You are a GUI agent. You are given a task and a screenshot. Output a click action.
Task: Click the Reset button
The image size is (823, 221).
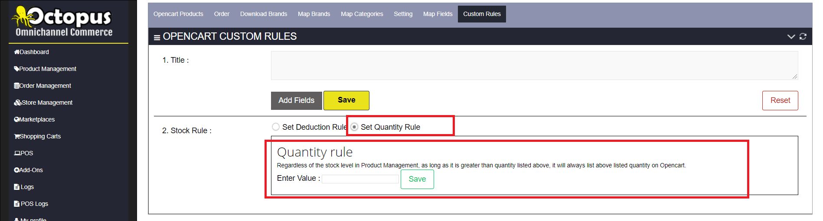tap(780, 100)
